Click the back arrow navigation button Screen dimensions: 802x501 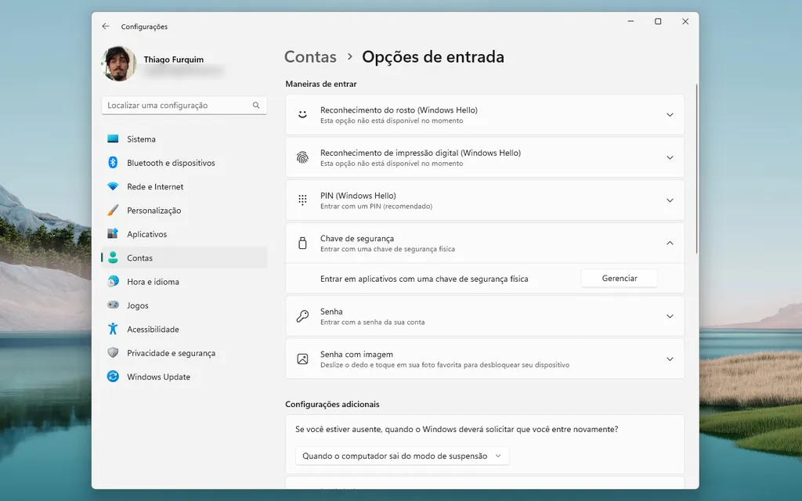tap(106, 26)
